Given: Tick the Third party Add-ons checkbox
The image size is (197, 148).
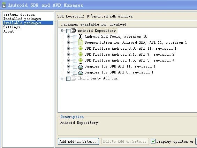Looking at the screenshot, I should click(x=68, y=78).
